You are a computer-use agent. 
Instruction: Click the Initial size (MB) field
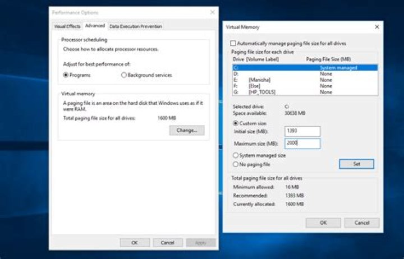coord(302,131)
